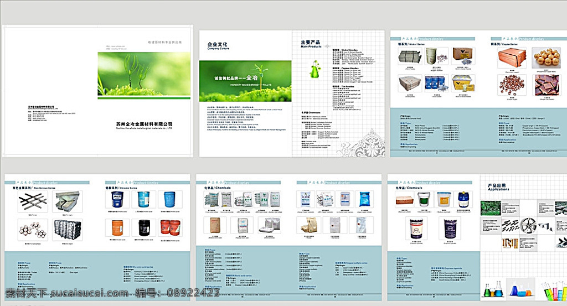
Task: Select the 主要产品 Main Products heading
Action: (311, 43)
